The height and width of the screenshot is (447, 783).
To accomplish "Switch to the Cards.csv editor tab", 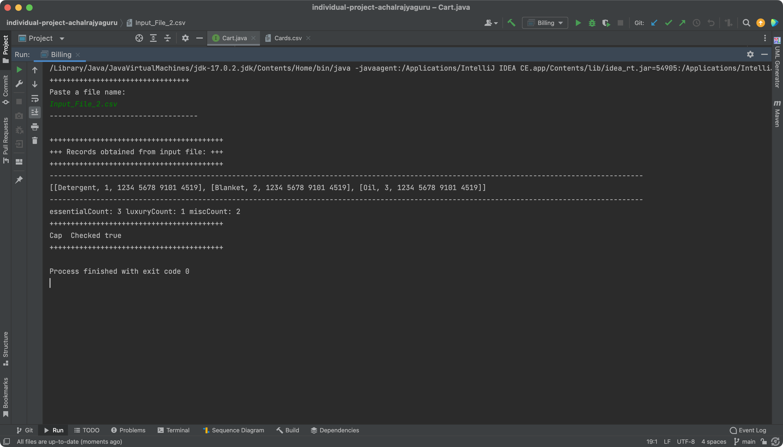I will [288, 38].
